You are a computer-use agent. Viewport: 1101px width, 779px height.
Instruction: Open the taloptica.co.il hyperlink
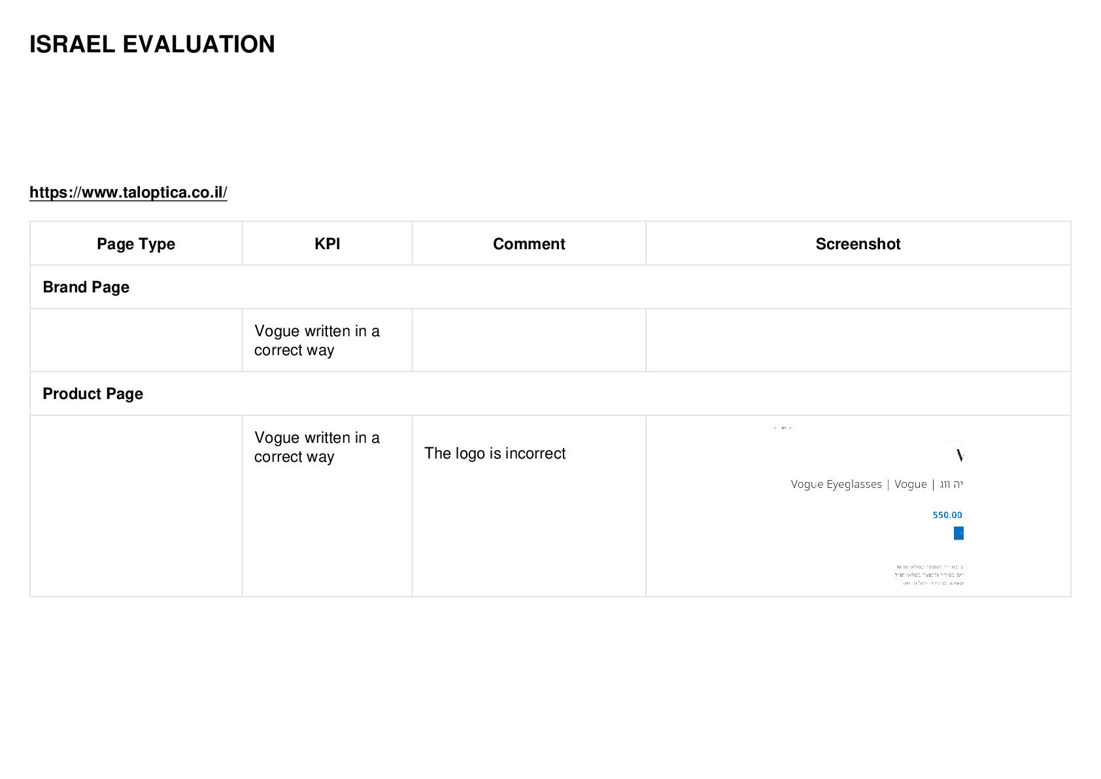coord(128,192)
